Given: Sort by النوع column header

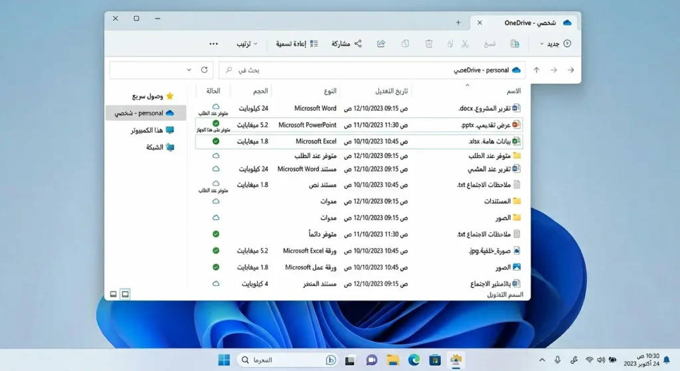Looking at the screenshot, I should pyautogui.click(x=330, y=91).
